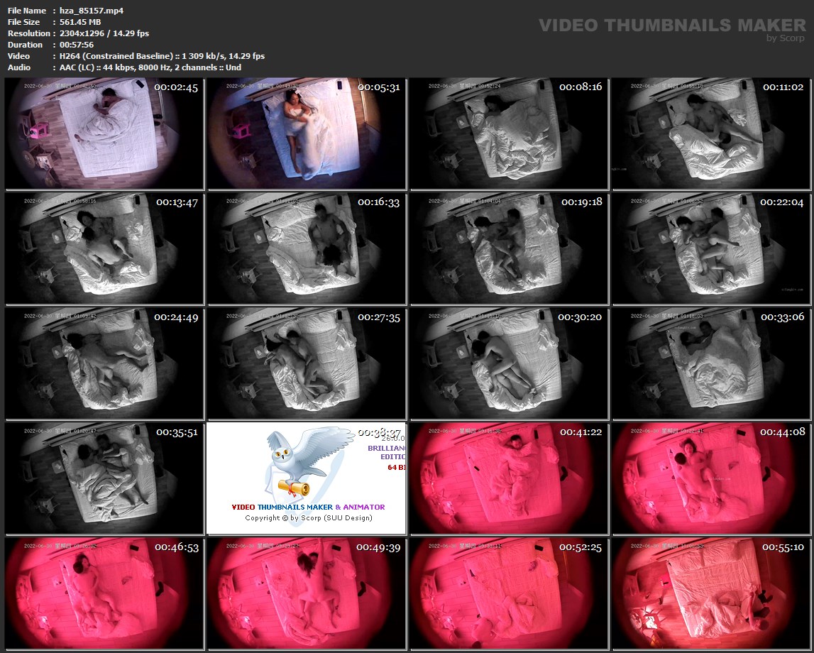Choose the frame labeled 00:44:08

pyautogui.click(x=711, y=478)
